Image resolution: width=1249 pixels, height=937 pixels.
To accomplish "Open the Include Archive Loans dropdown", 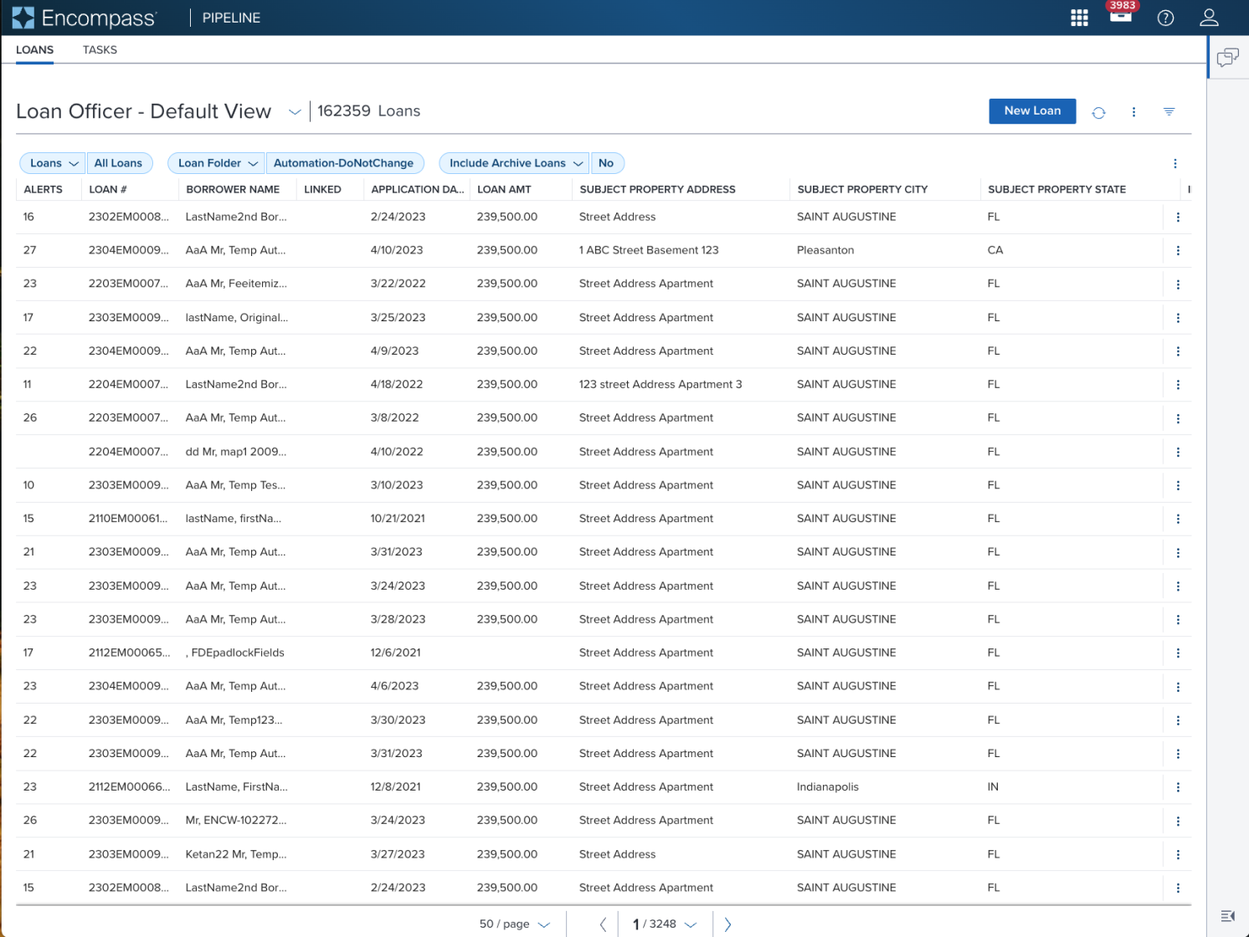I will pyautogui.click(x=515, y=163).
